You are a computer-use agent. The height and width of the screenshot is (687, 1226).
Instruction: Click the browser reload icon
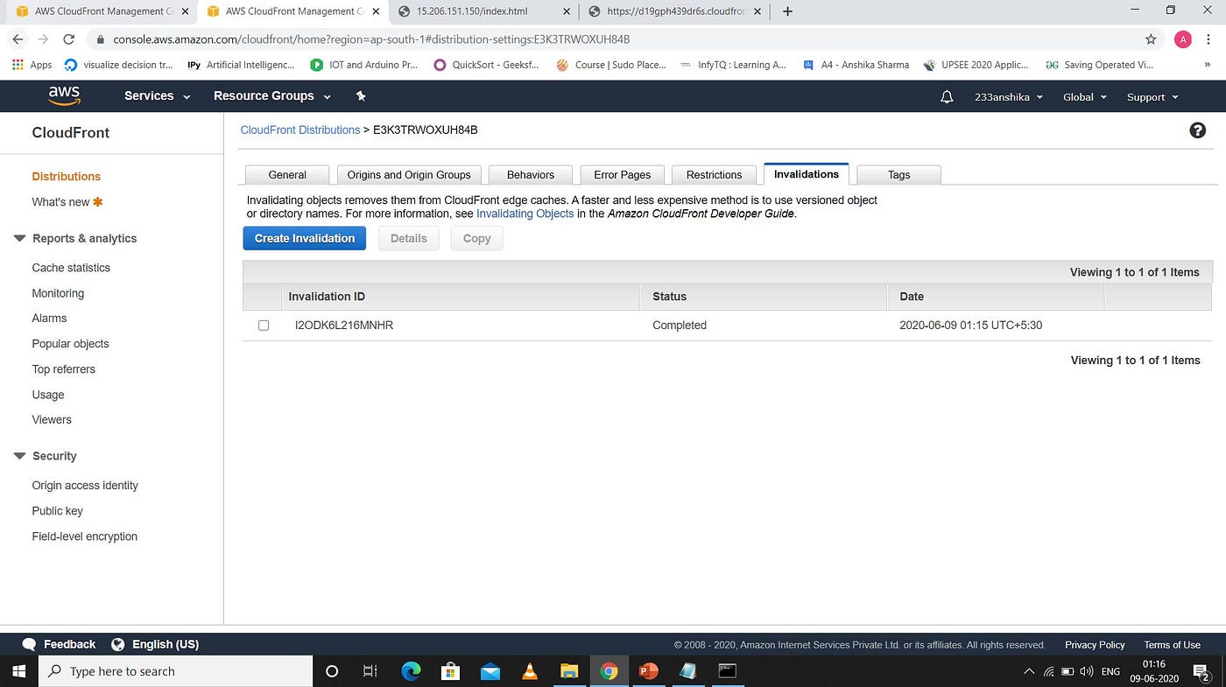tap(68, 39)
